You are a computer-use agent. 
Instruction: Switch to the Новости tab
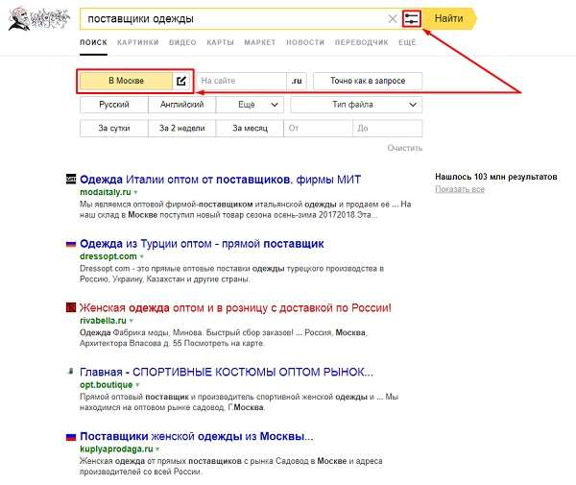click(305, 43)
